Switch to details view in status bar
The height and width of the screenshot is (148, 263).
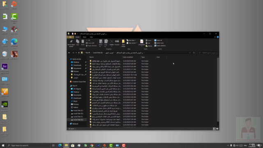214,129
